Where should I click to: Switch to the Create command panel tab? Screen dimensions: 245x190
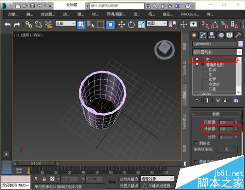pos(194,35)
